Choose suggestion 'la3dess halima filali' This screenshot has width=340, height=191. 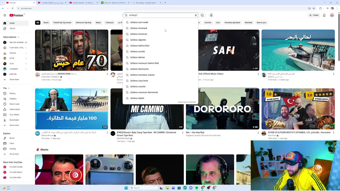(160, 46)
